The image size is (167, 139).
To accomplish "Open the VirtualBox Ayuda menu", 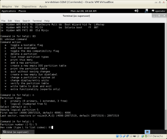I will (43, 6).
